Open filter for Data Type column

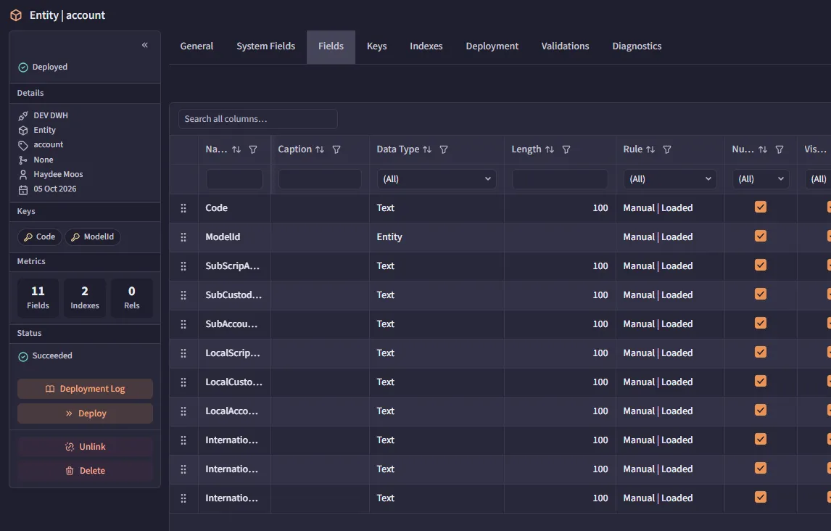[x=444, y=149]
